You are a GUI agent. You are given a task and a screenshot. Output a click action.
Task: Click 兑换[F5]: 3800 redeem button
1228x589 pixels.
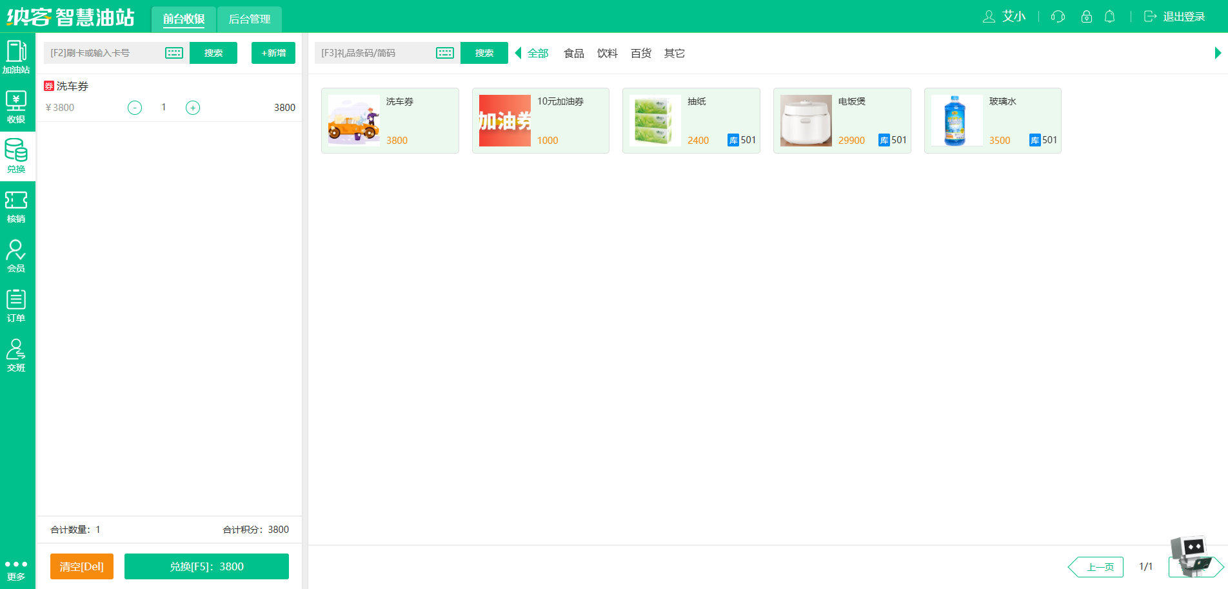(x=206, y=566)
